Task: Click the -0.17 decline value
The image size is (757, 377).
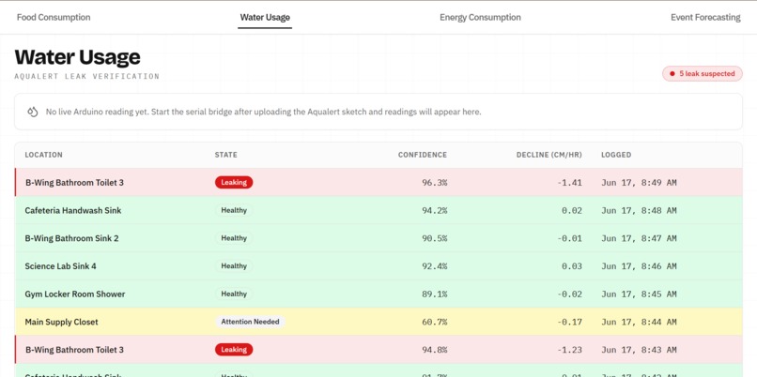Action: tap(569, 322)
